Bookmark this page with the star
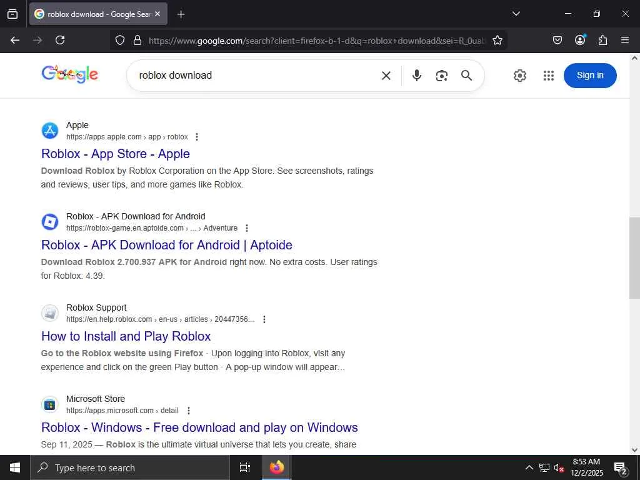Screen dimensions: 640x480 (x=497, y=40)
